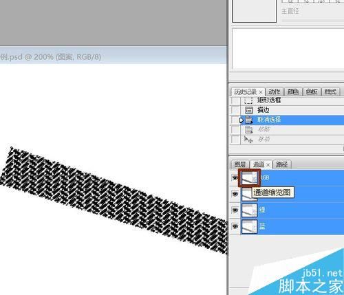Click the brush preview box above 主直径
This screenshot has height=295, width=344.
tap(255, 11)
